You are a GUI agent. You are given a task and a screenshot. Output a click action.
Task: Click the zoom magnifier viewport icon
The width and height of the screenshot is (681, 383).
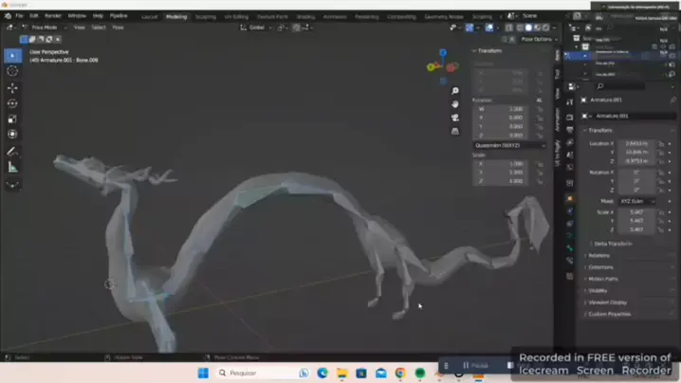tap(454, 91)
